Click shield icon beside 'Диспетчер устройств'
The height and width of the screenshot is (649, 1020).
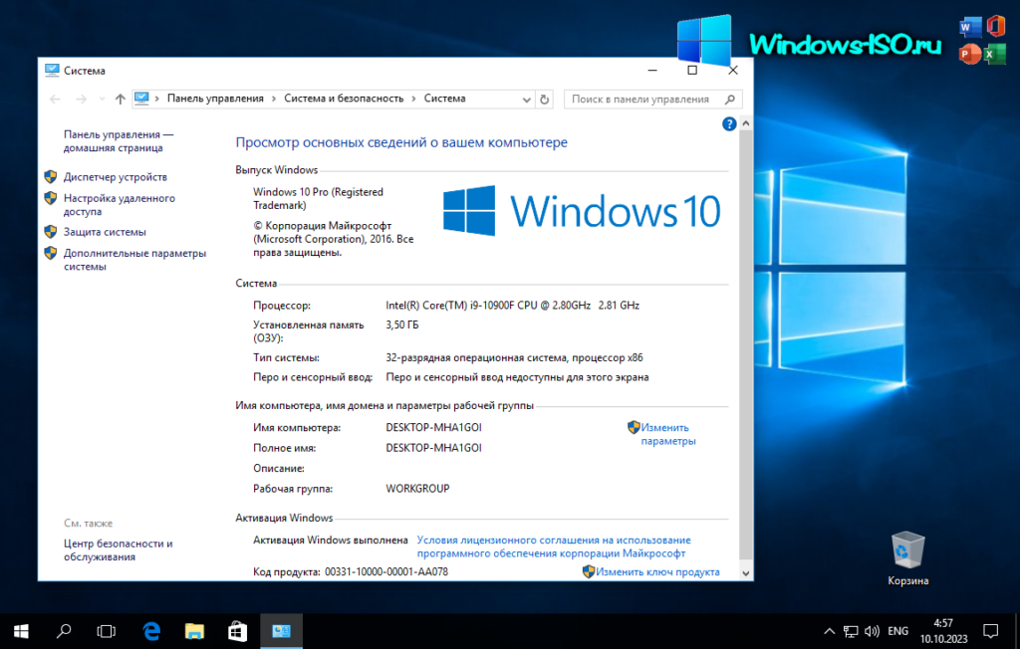pyautogui.click(x=51, y=176)
